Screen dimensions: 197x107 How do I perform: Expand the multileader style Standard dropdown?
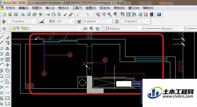(x=148, y=21)
